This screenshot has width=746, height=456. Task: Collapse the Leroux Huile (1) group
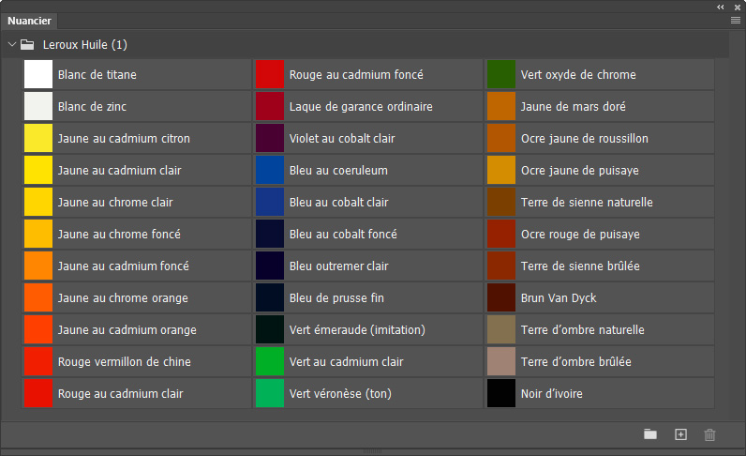point(12,44)
